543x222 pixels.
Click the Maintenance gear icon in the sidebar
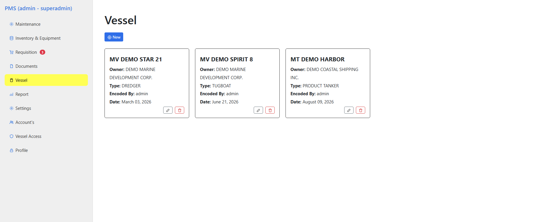11,24
